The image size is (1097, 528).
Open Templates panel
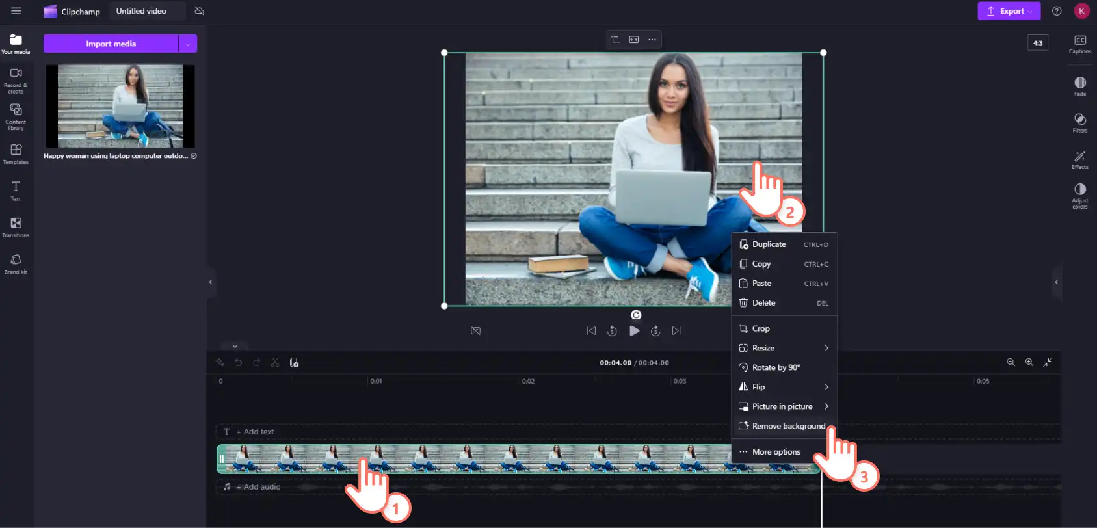pos(16,154)
